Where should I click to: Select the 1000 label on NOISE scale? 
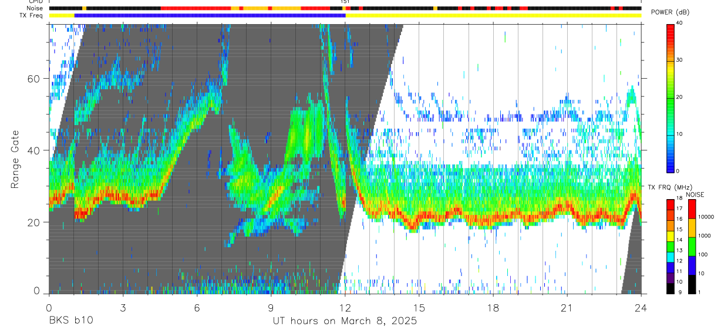(x=705, y=236)
